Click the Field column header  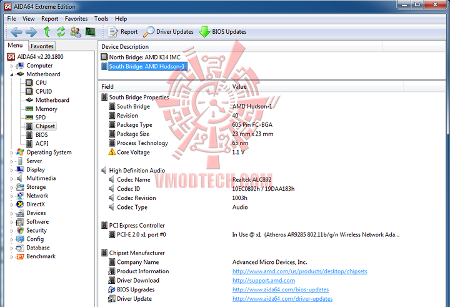point(164,87)
